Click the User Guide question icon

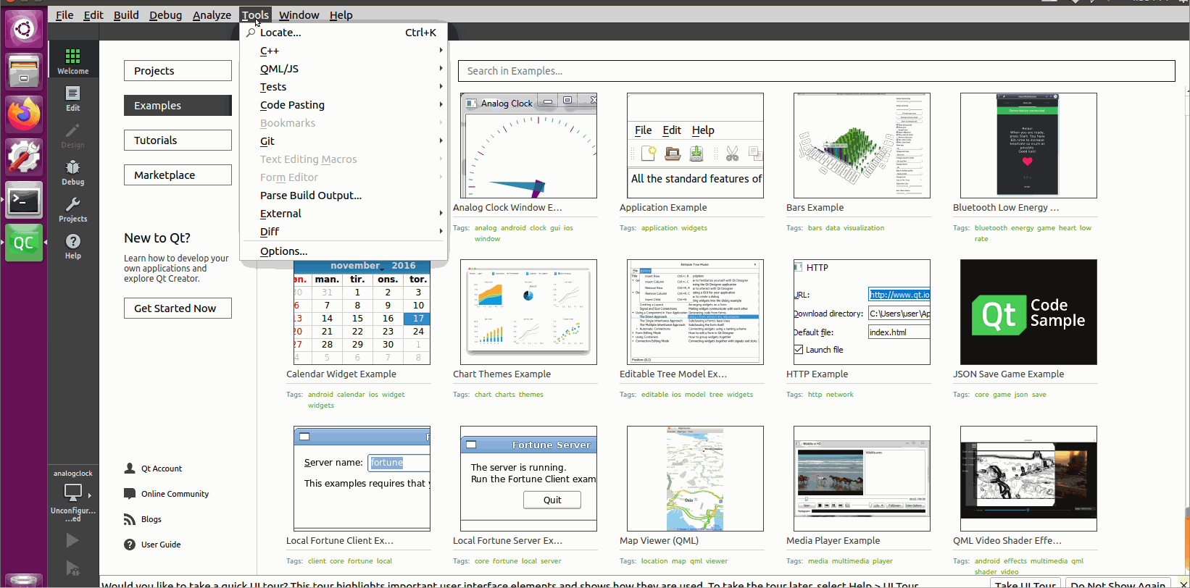tap(130, 545)
